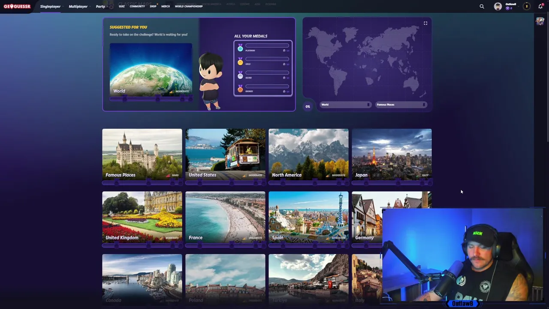The image size is (549, 309).
Task: Open the Community link
Action: (x=137, y=6)
